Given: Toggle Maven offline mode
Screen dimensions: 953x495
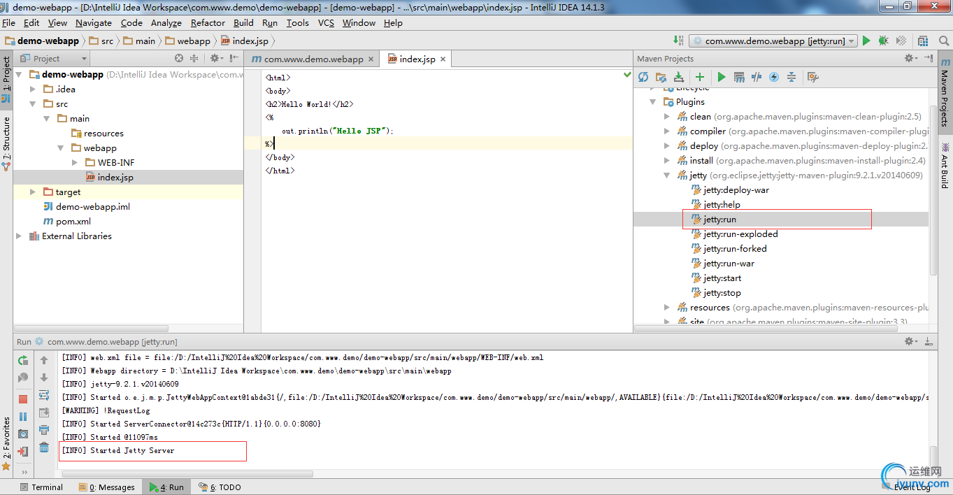Looking at the screenshot, I should click(757, 77).
